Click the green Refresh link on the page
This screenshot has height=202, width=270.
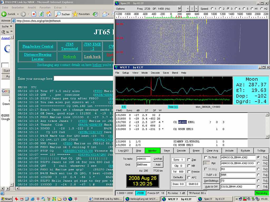[70, 57]
